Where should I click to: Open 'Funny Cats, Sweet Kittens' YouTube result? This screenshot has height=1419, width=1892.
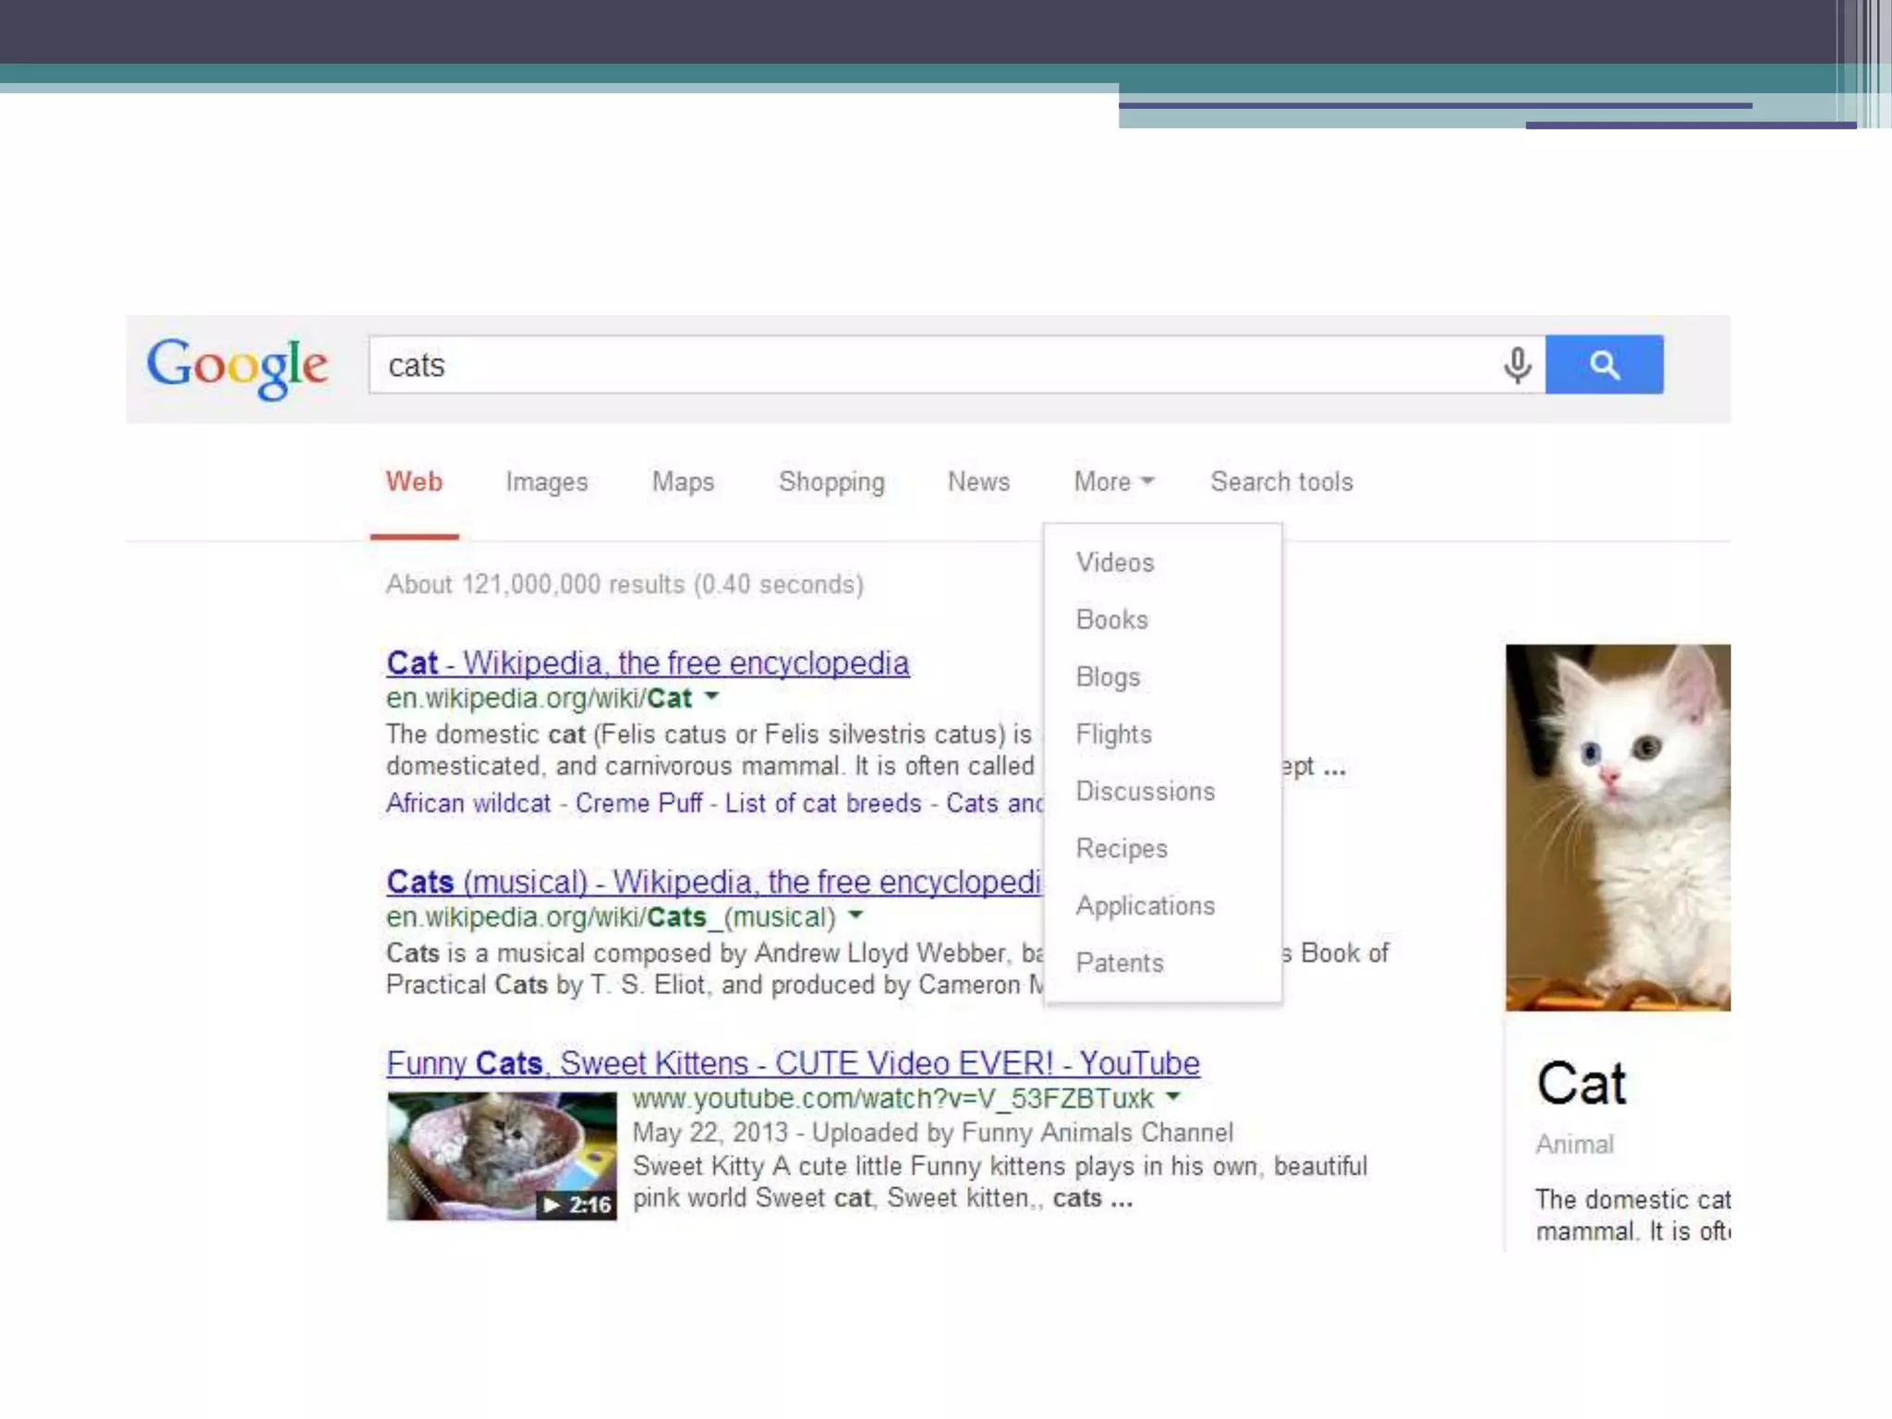(793, 1063)
